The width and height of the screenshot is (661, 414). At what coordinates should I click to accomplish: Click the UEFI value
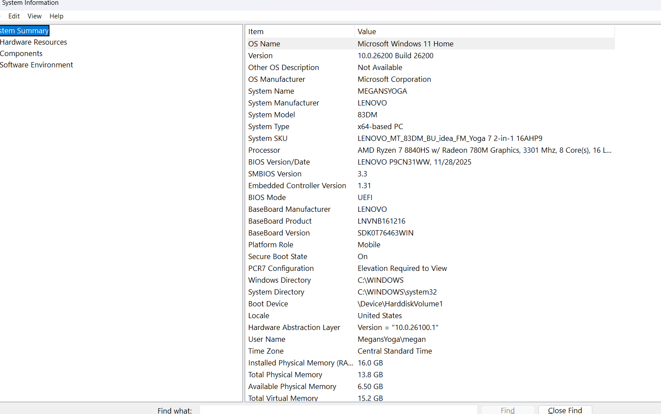tap(365, 197)
